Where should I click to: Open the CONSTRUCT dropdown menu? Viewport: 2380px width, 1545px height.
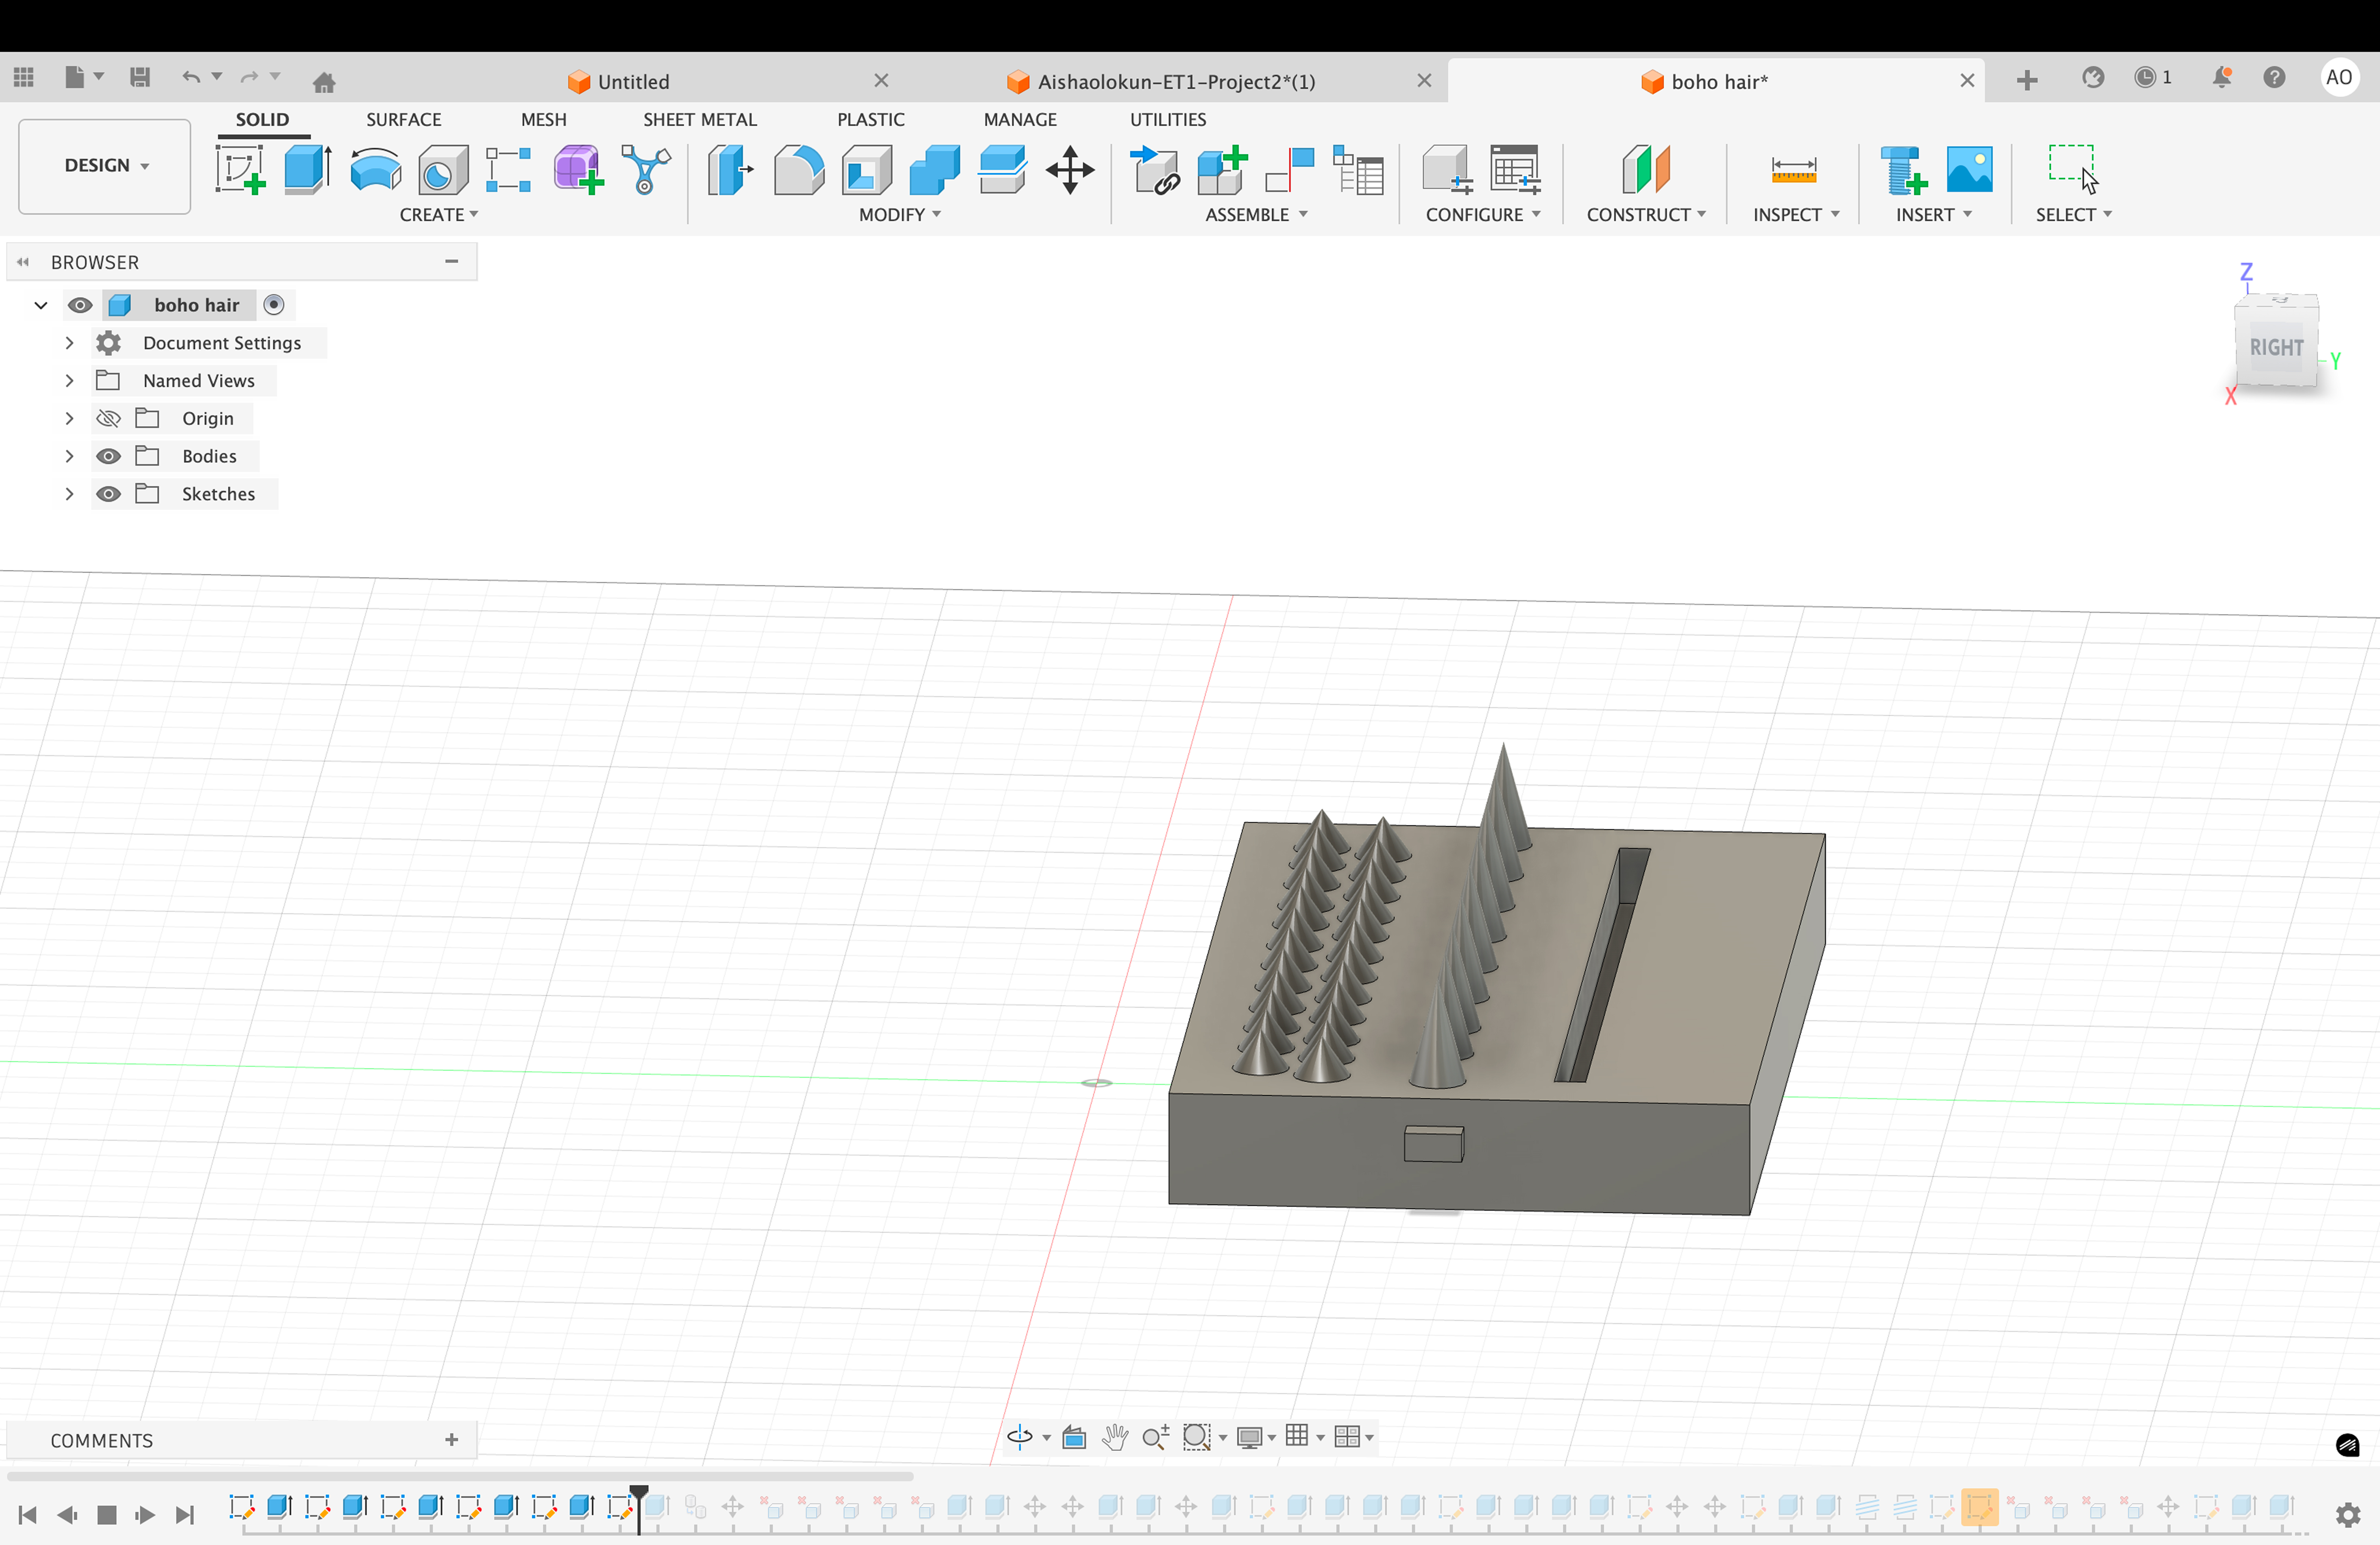(1645, 215)
